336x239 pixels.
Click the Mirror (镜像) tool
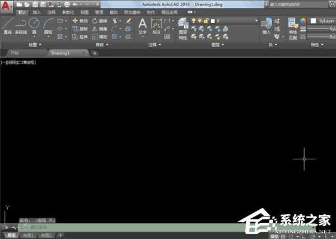100,29
